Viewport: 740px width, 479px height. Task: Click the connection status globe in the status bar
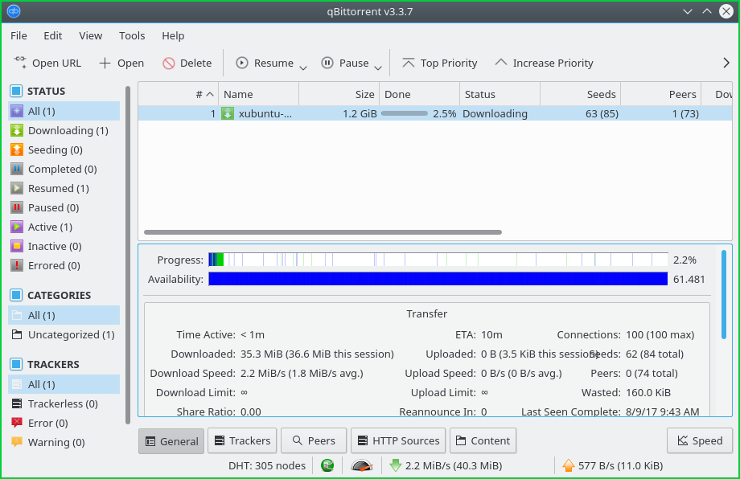pyautogui.click(x=327, y=465)
